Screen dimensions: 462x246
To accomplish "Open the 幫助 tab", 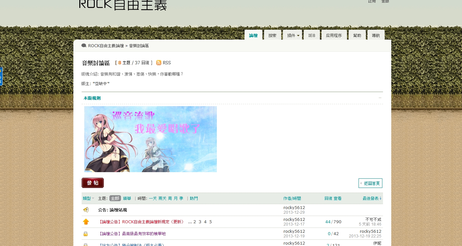I will click(357, 35).
